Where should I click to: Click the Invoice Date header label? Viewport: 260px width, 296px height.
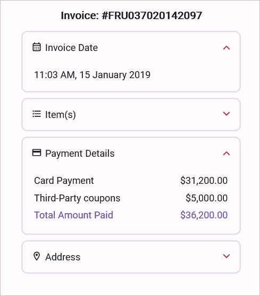[72, 48]
